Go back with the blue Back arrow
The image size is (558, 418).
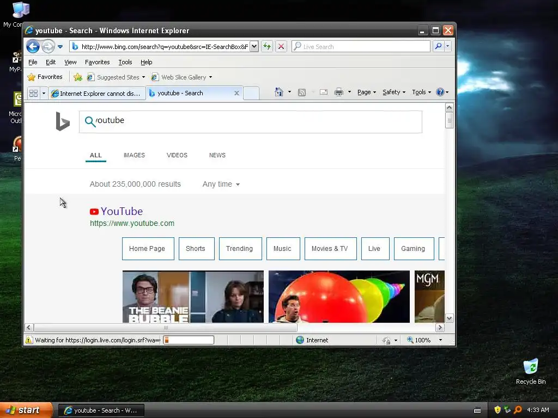(x=33, y=47)
